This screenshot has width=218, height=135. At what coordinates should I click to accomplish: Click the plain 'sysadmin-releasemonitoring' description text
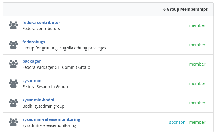click(x=49, y=125)
